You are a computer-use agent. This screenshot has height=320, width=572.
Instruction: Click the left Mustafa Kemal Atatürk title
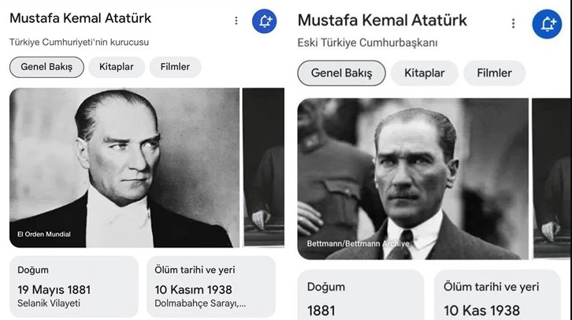click(80, 18)
